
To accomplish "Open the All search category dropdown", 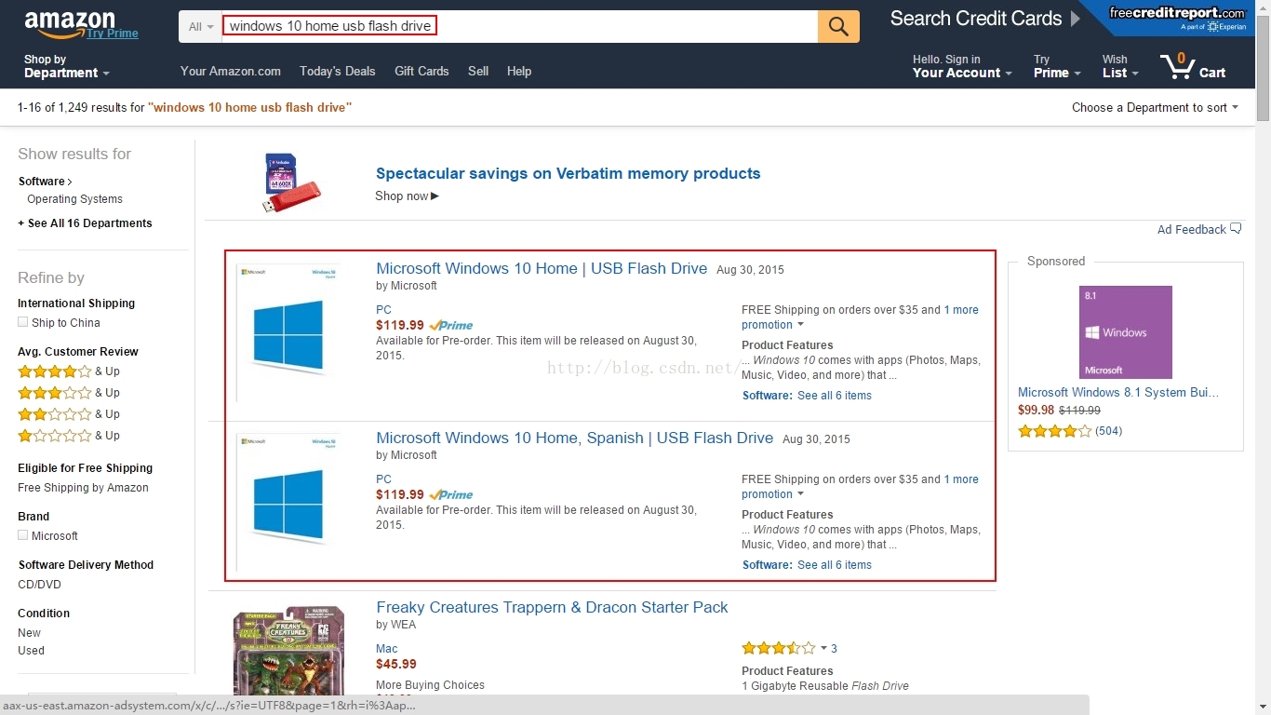I will tap(200, 27).
